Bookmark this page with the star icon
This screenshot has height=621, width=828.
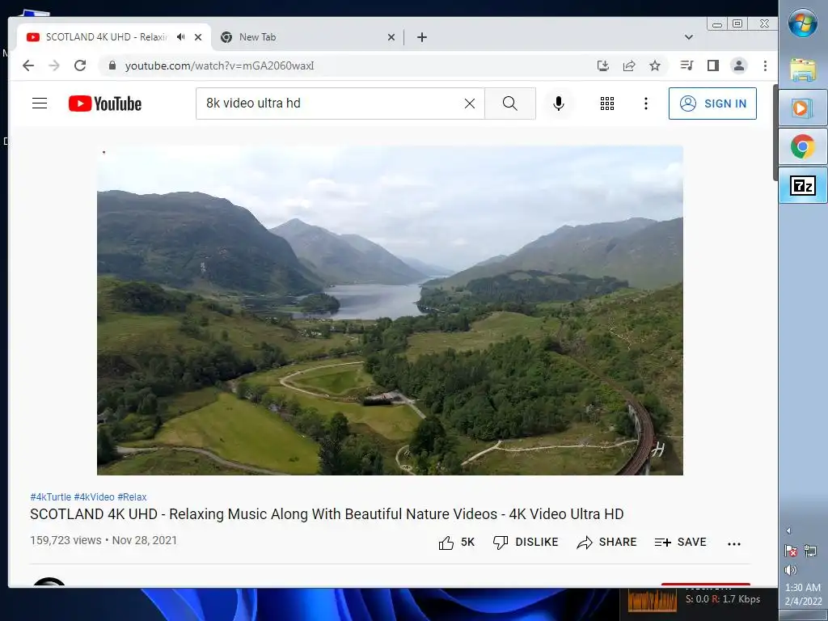[655, 65]
